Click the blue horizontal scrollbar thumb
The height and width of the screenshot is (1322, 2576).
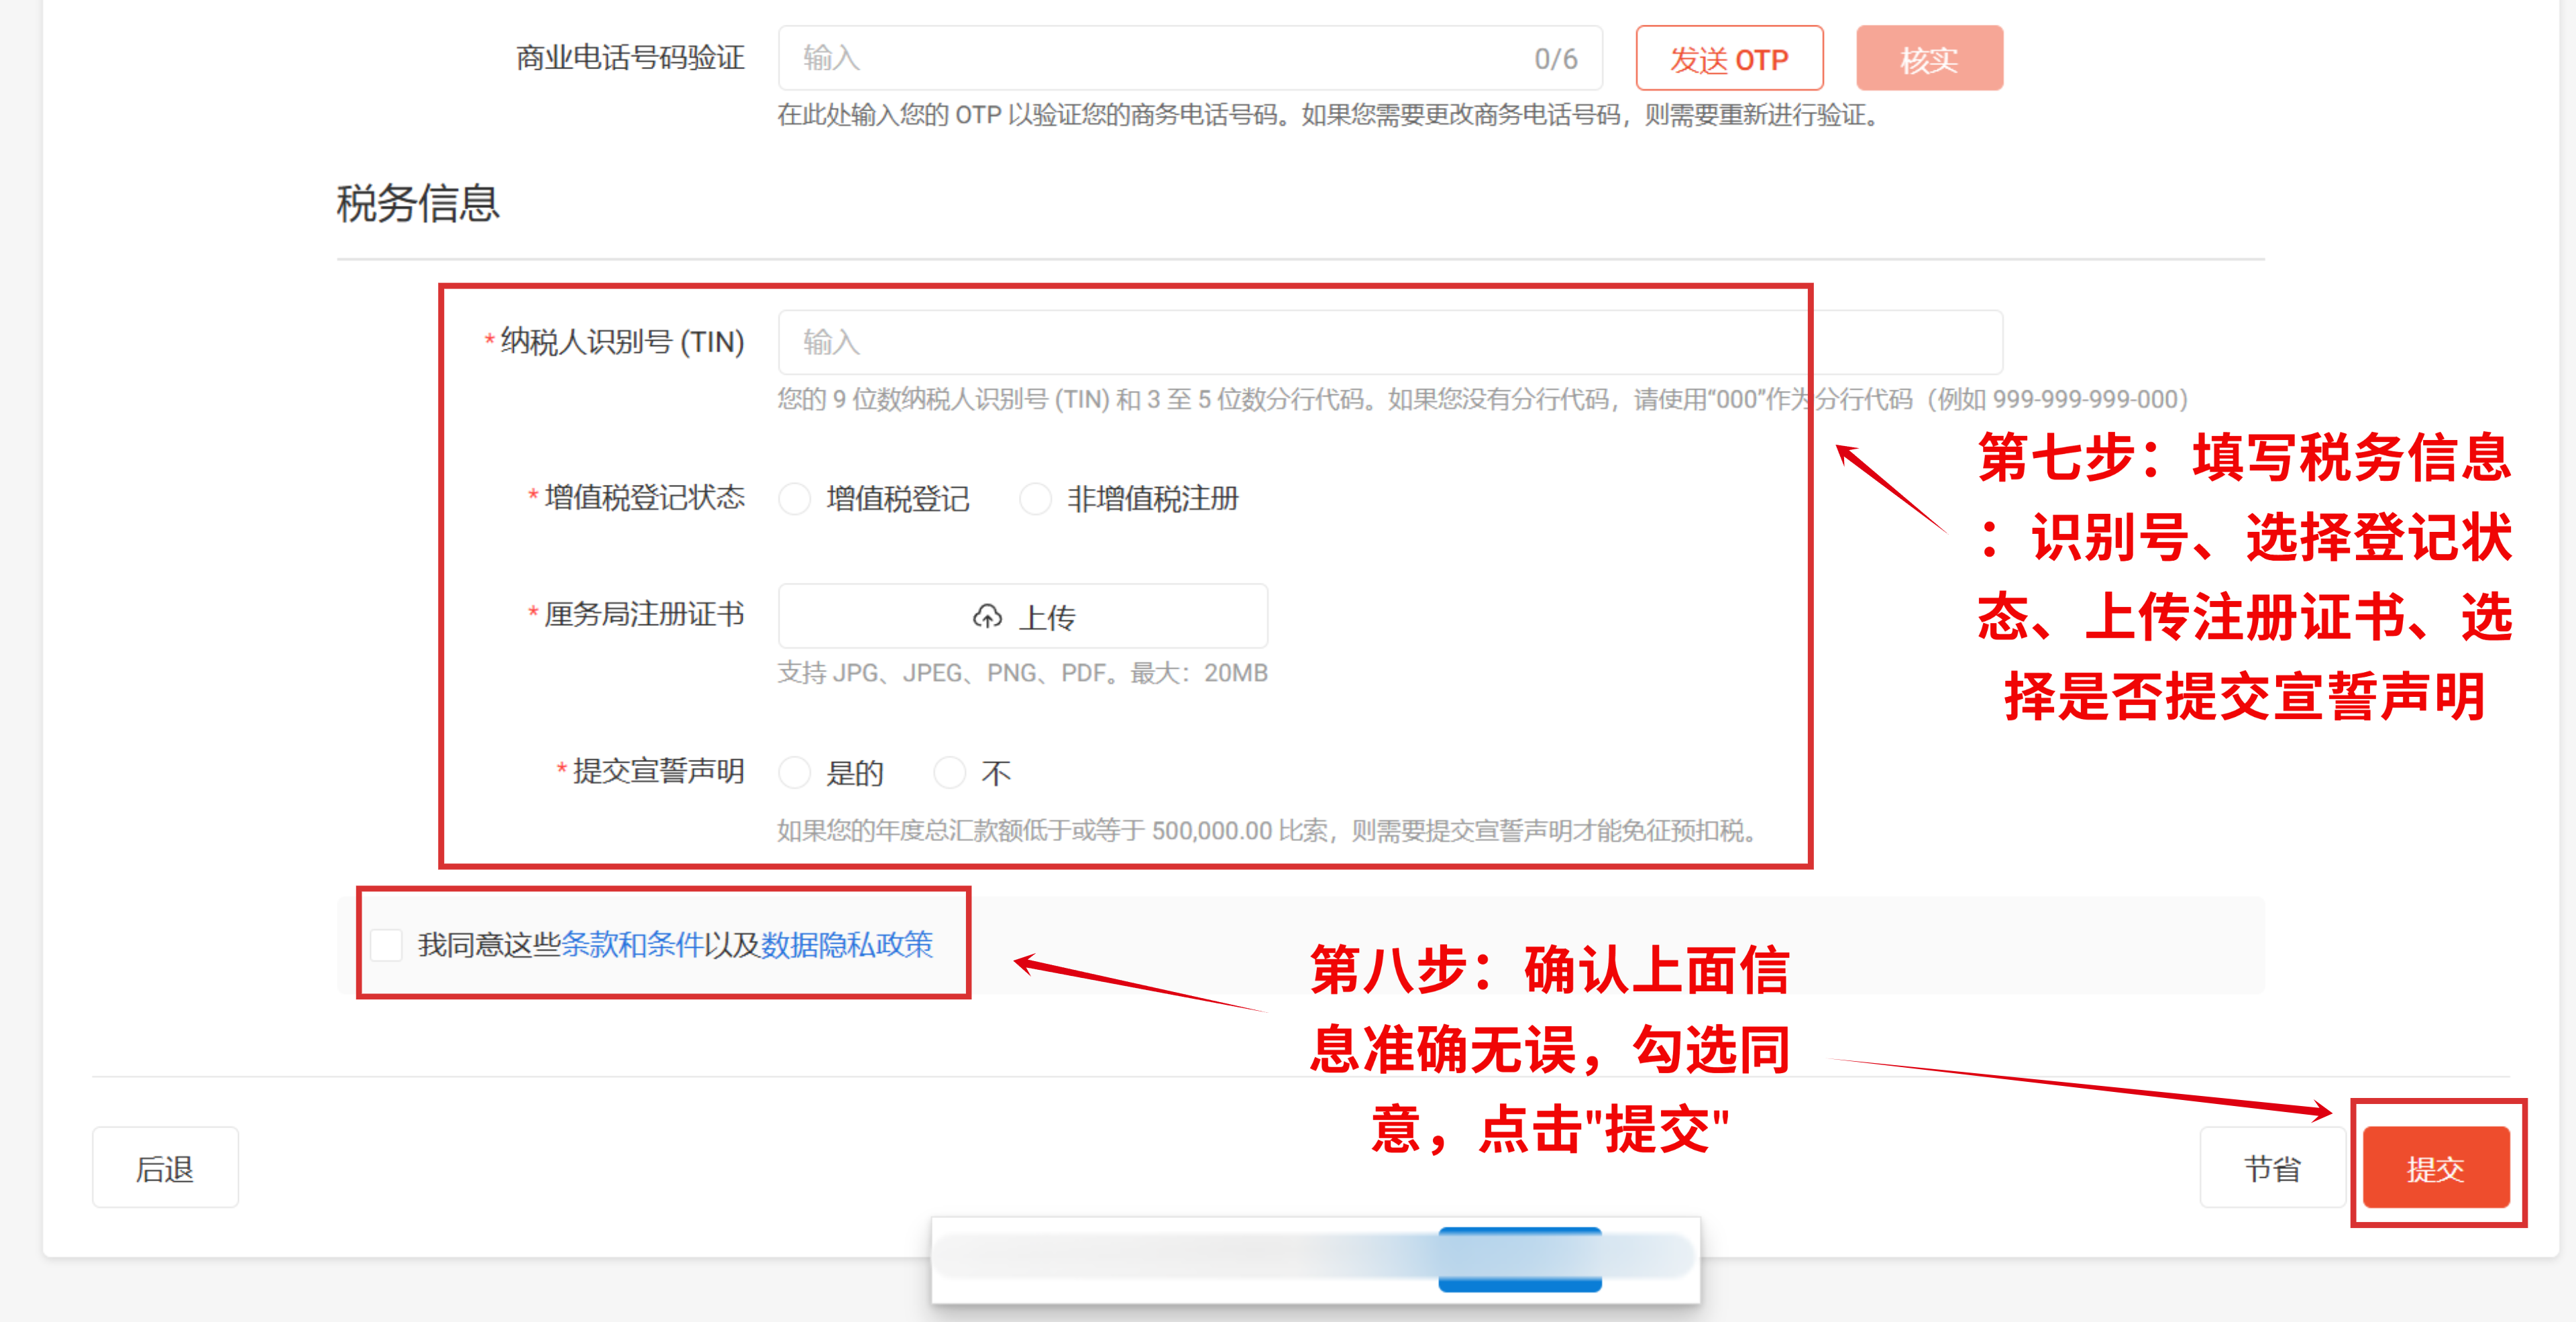1520,1259
